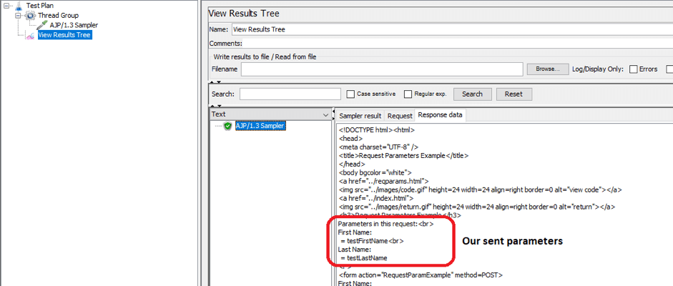This screenshot has width=673, height=286.
Task: Open the Response data tab
Action: (x=440, y=115)
